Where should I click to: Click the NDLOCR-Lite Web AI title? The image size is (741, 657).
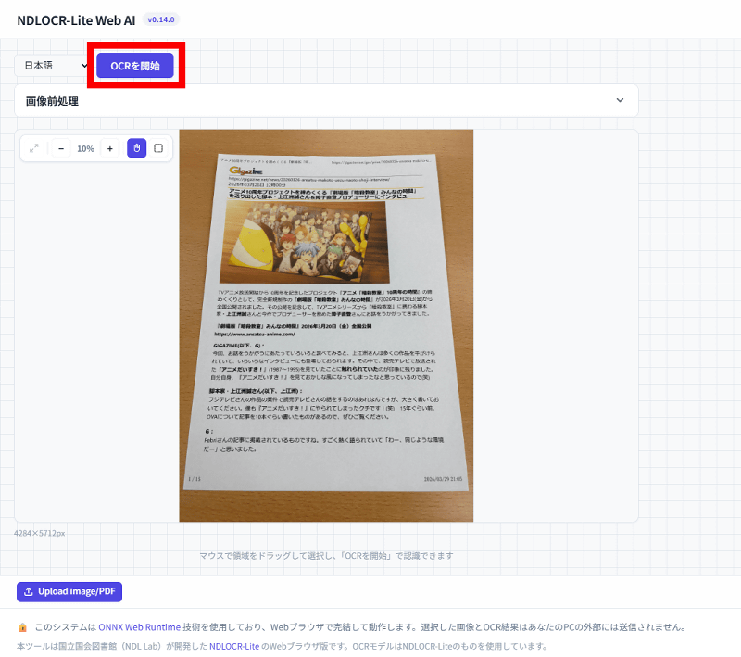(x=76, y=19)
